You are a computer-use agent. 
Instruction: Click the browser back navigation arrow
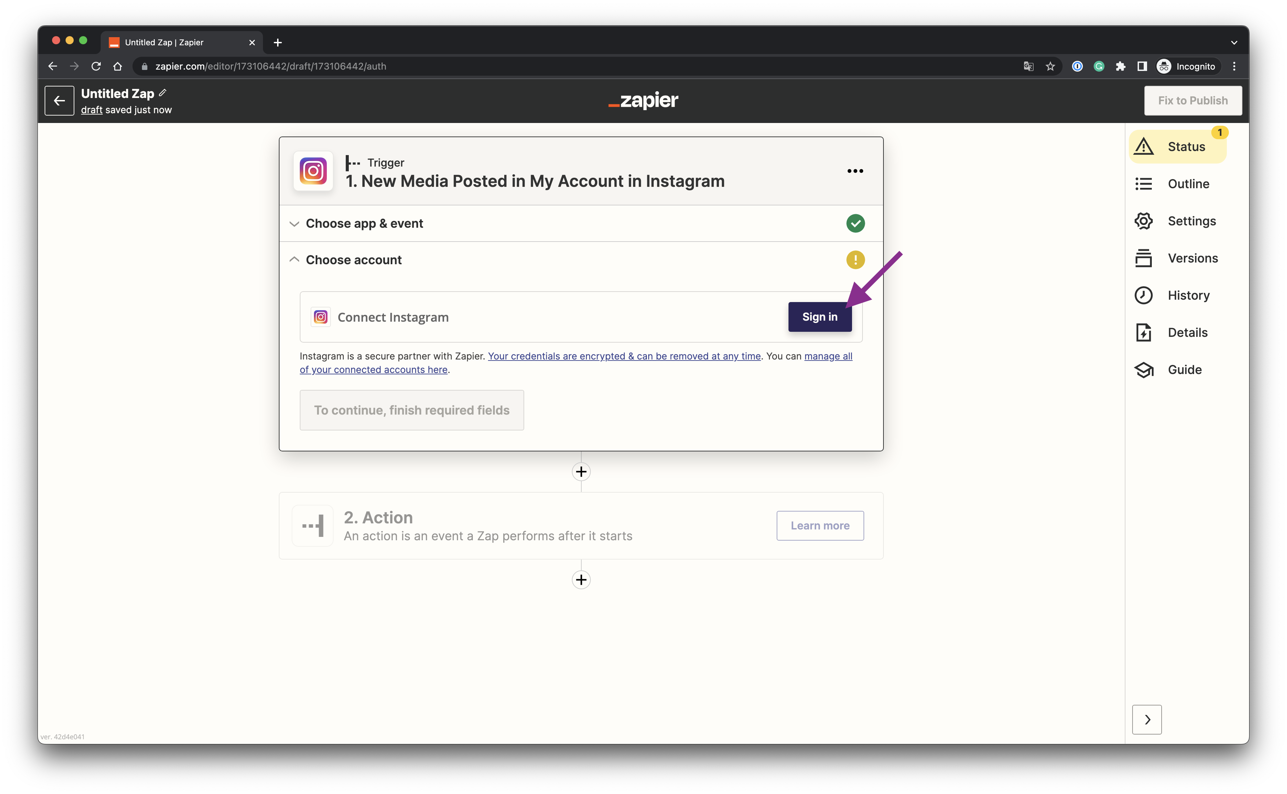[52, 66]
